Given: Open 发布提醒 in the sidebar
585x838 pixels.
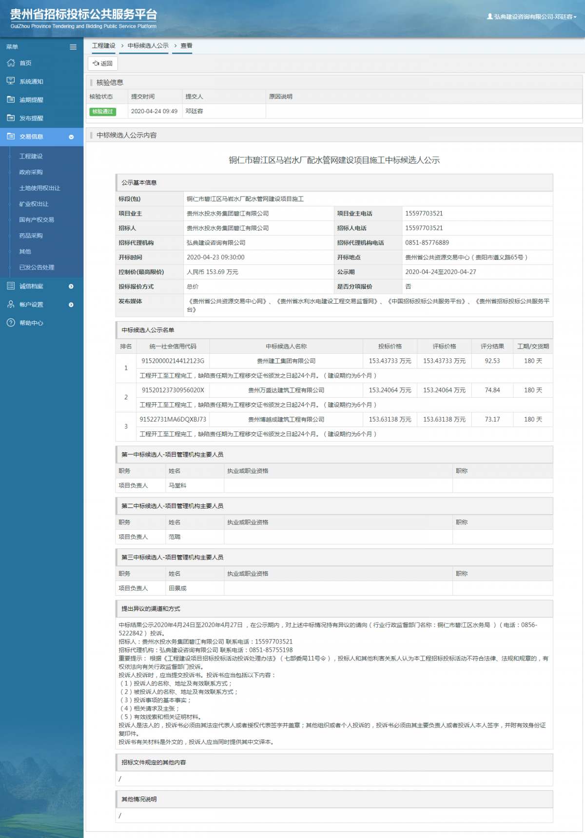Looking at the screenshot, I should pyautogui.click(x=31, y=118).
